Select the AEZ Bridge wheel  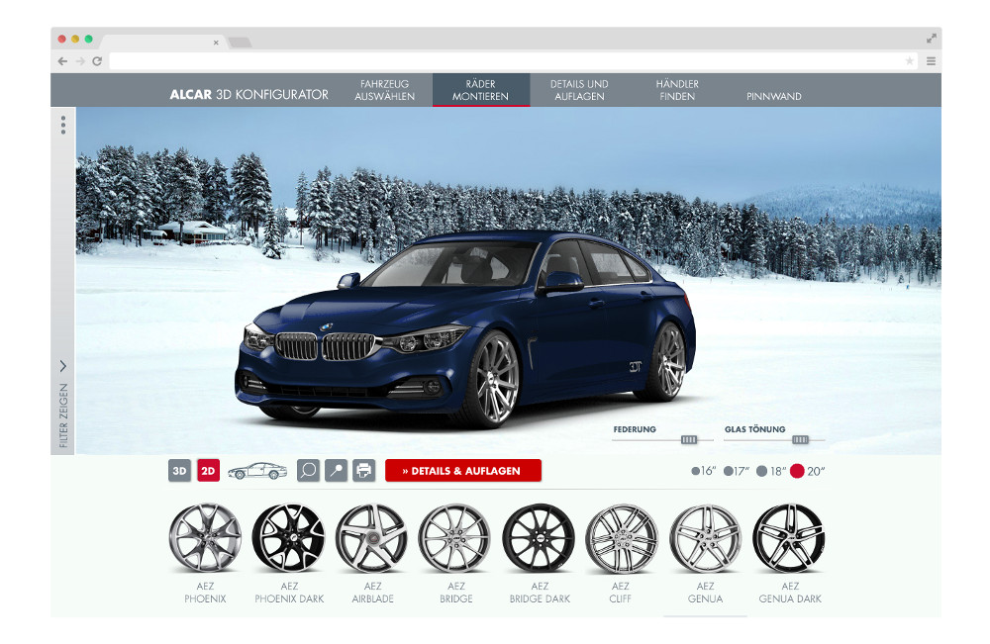pyautogui.click(x=455, y=553)
